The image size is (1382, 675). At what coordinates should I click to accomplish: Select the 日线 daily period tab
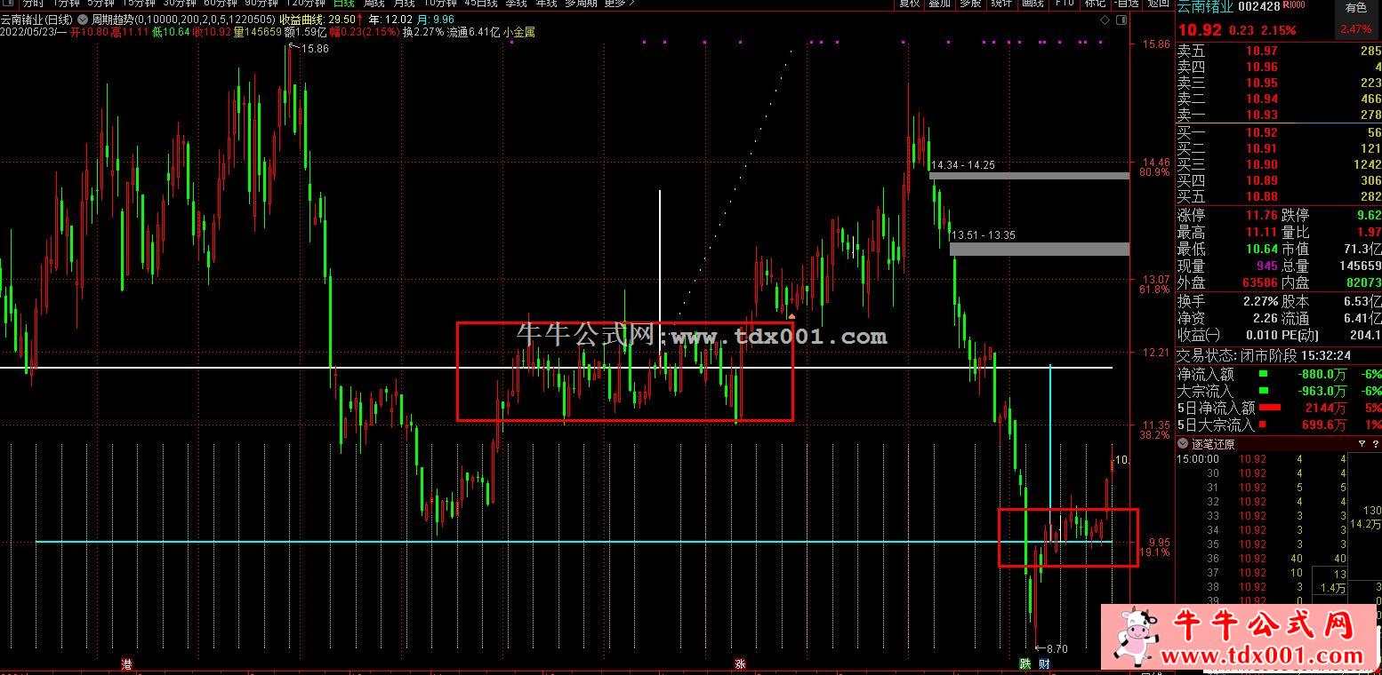(343, 4)
